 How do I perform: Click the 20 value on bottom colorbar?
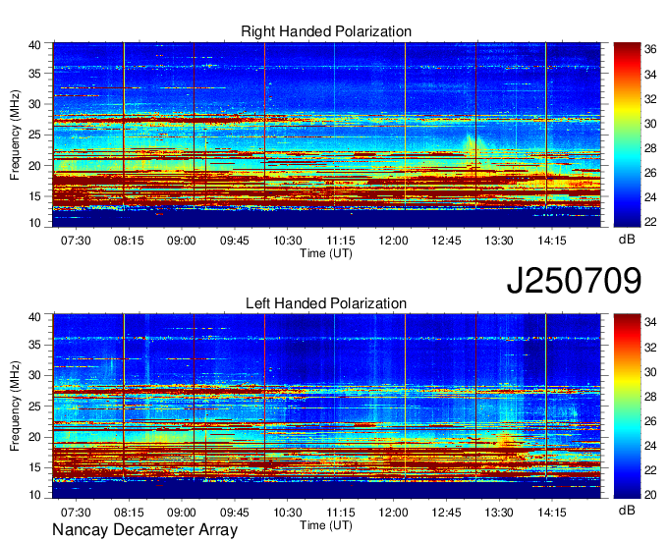(650, 494)
